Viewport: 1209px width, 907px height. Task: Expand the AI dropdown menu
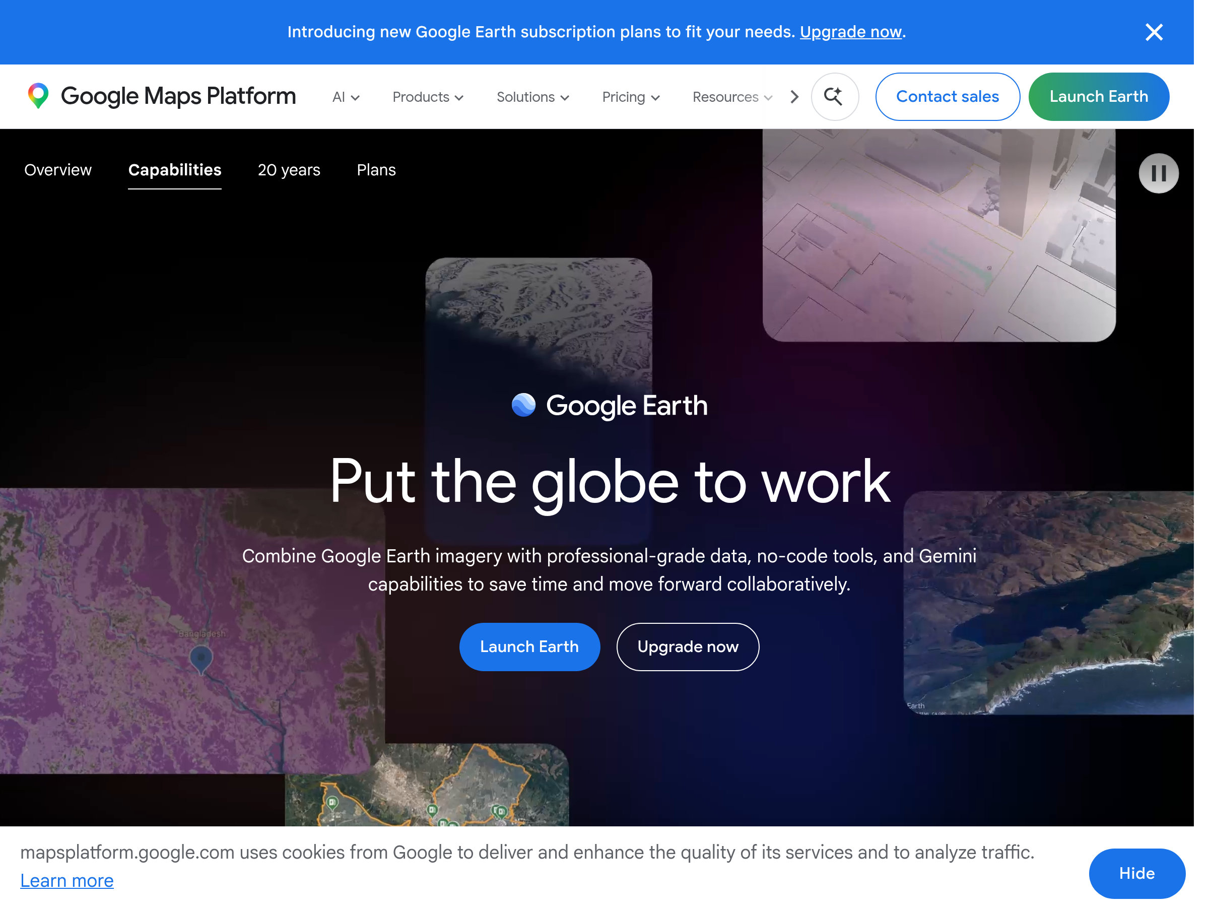point(346,97)
